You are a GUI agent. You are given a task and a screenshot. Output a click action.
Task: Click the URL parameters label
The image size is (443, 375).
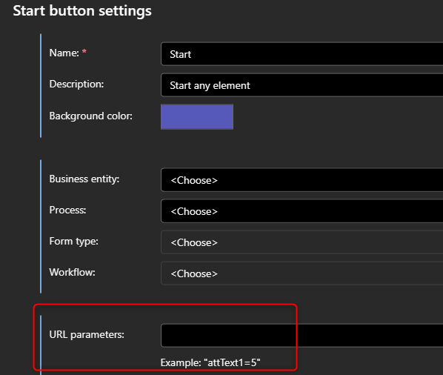tap(87, 334)
